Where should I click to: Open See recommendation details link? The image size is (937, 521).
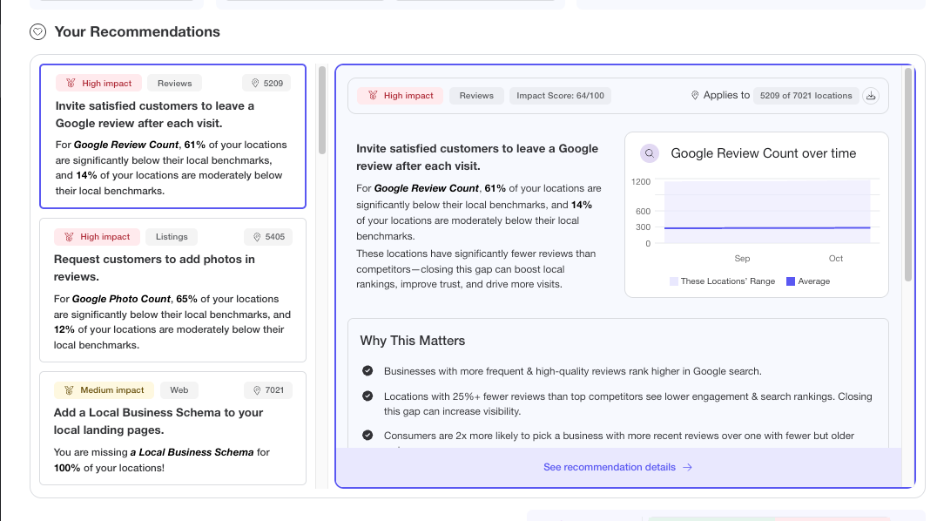click(617, 467)
